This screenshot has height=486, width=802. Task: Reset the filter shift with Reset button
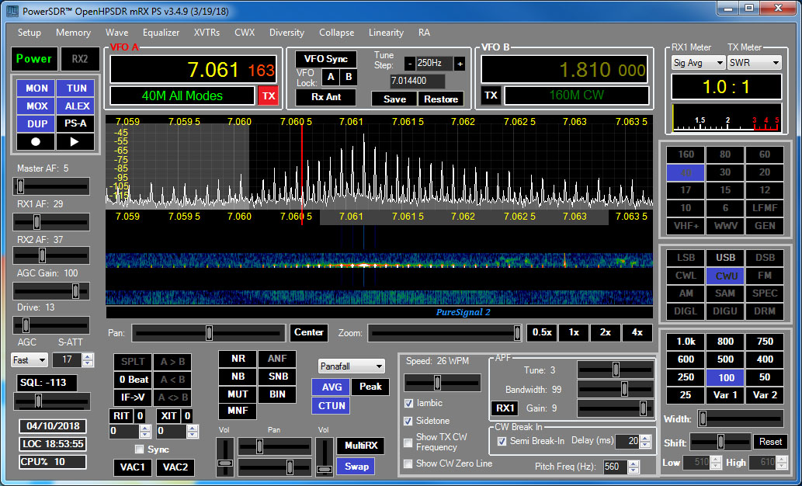770,442
